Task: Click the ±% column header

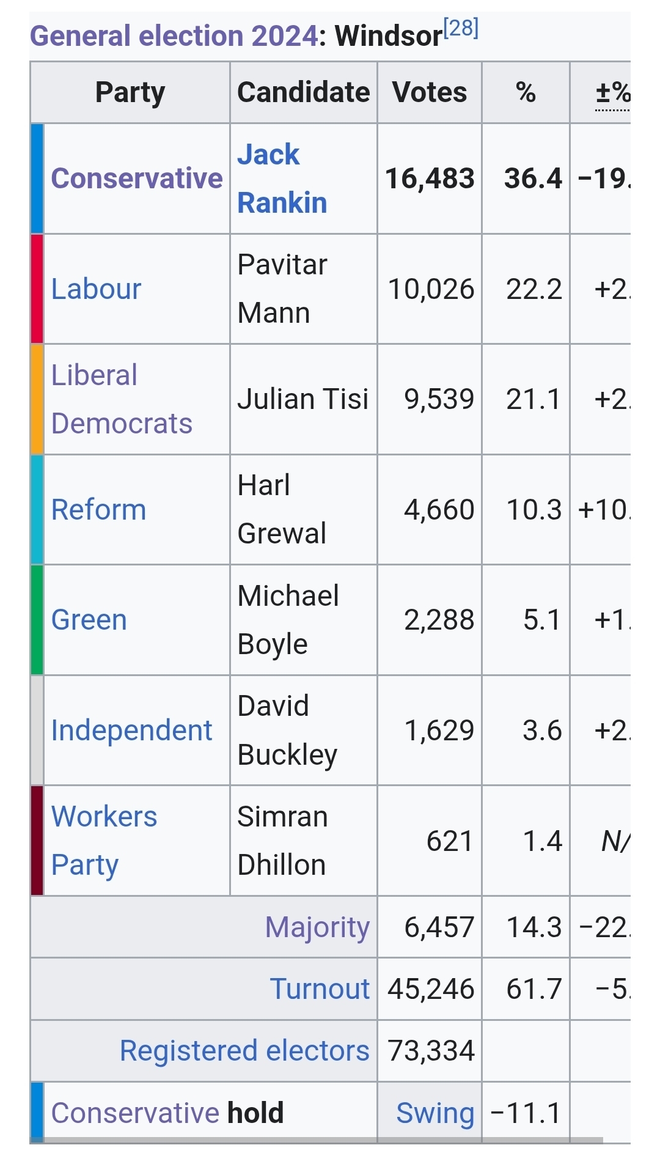Action: (x=612, y=93)
